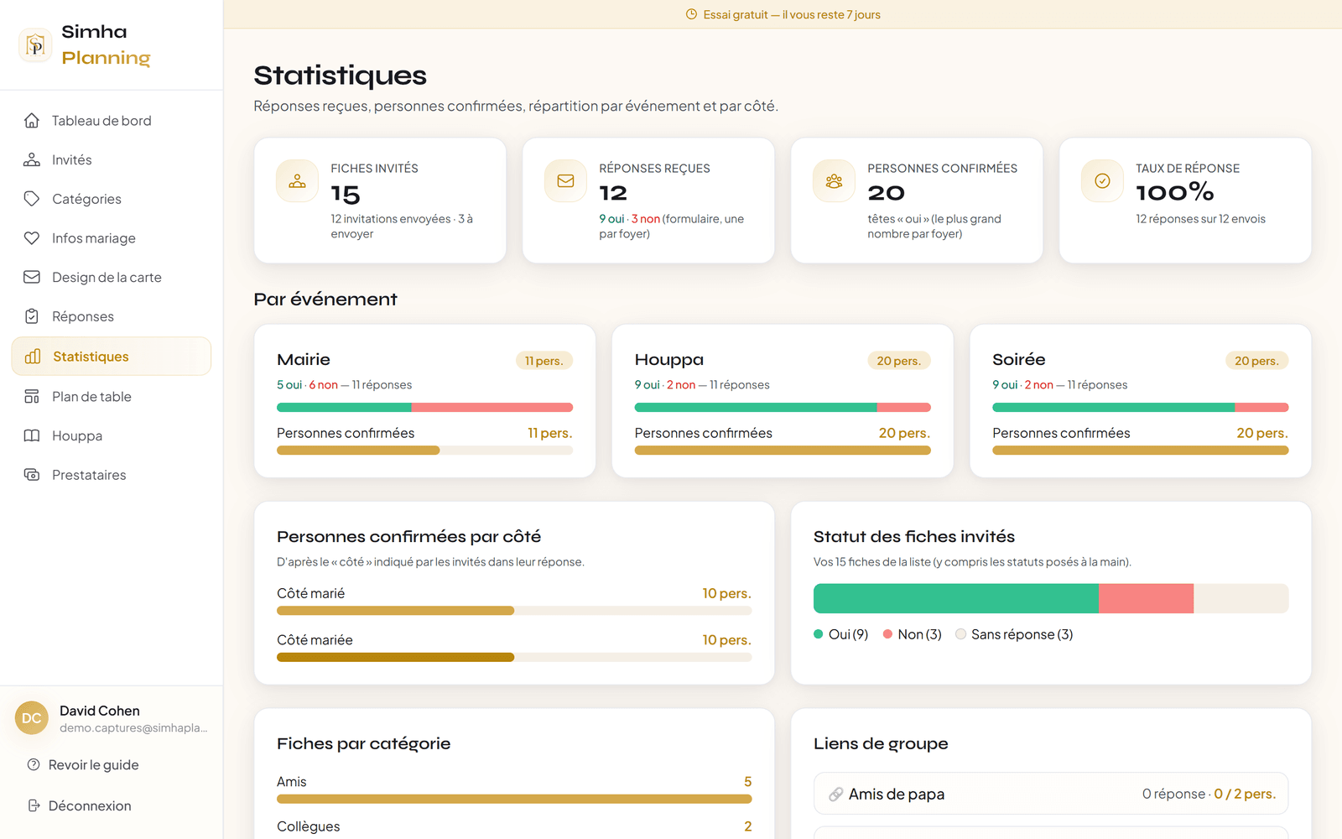Click the Taux de réponse checkmark icon
The height and width of the screenshot is (839, 1342).
[x=1103, y=181]
